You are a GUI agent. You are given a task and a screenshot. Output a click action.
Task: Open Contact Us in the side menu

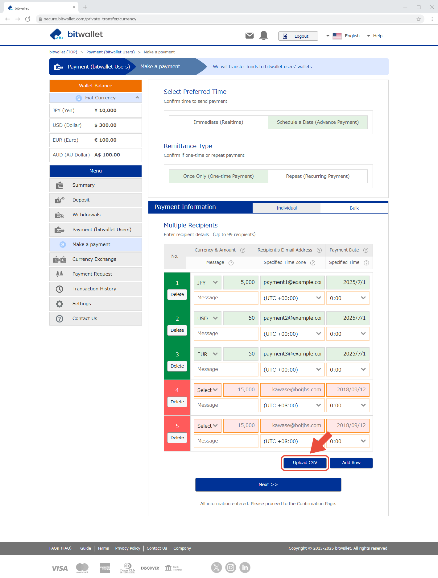96,318
